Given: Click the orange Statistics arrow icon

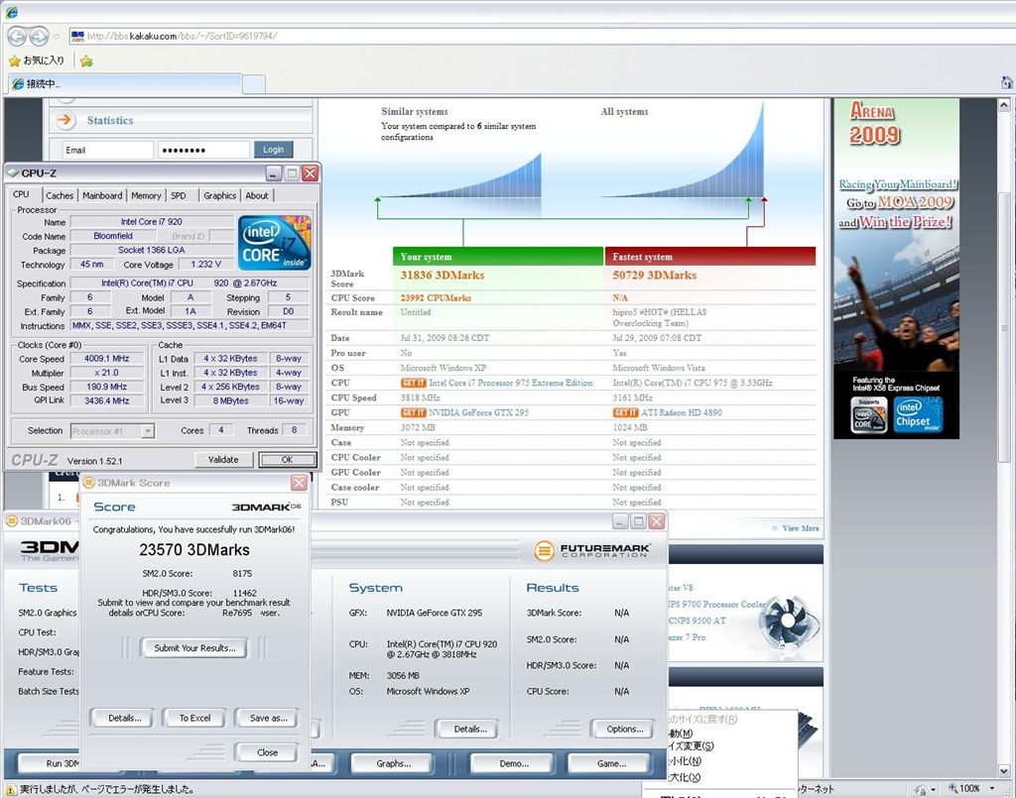Looking at the screenshot, I should coord(65,120).
